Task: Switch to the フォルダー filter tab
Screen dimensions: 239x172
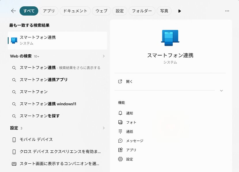Action: (142, 11)
